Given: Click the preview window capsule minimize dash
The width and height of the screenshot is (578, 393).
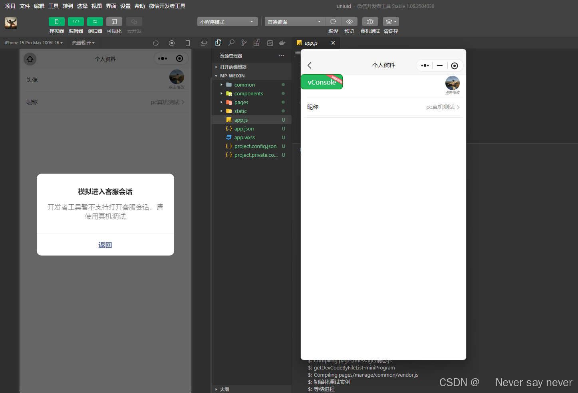Looking at the screenshot, I should tap(440, 65).
